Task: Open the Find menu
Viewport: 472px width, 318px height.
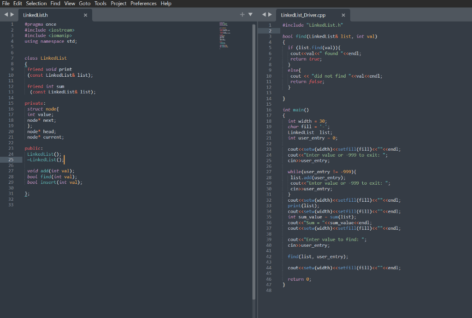Action: coord(55,3)
